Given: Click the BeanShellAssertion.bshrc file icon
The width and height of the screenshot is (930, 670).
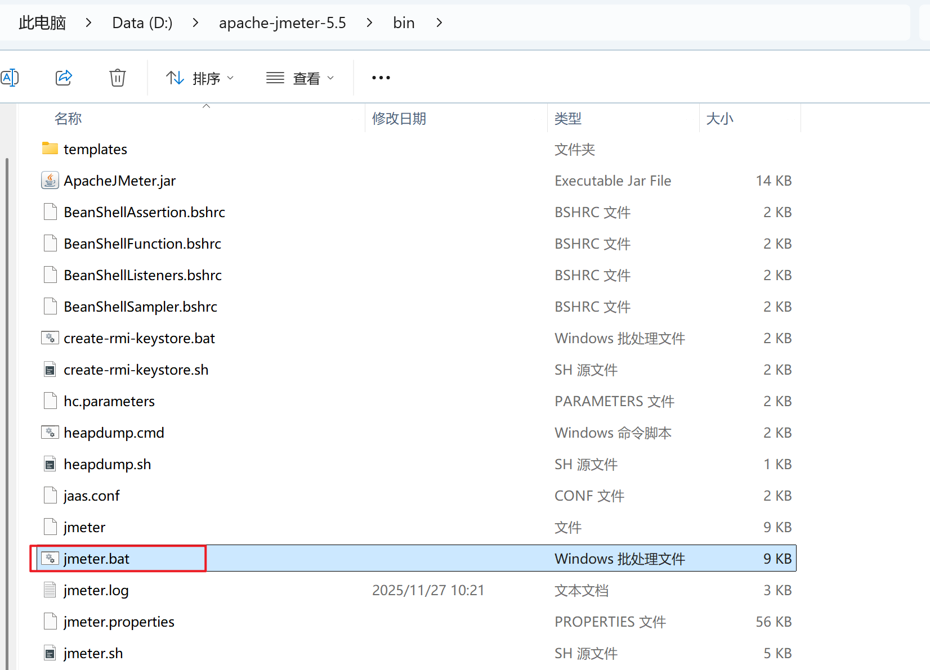Looking at the screenshot, I should pos(50,212).
